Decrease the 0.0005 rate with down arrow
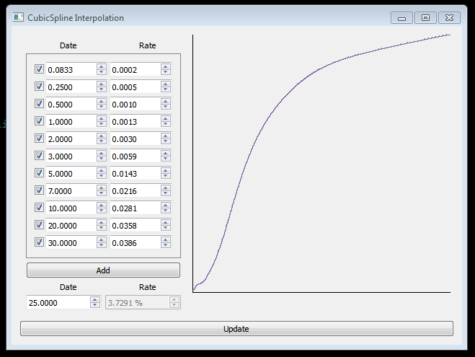475x357 pixels. tap(165, 89)
